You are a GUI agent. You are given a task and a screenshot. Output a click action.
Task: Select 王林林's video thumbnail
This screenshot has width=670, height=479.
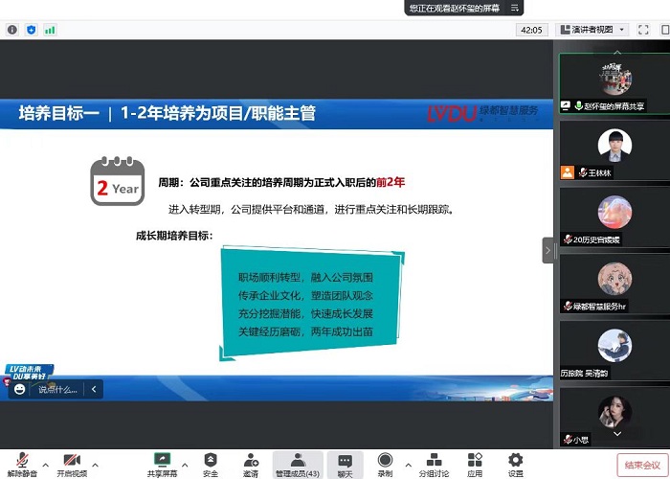[x=614, y=149]
